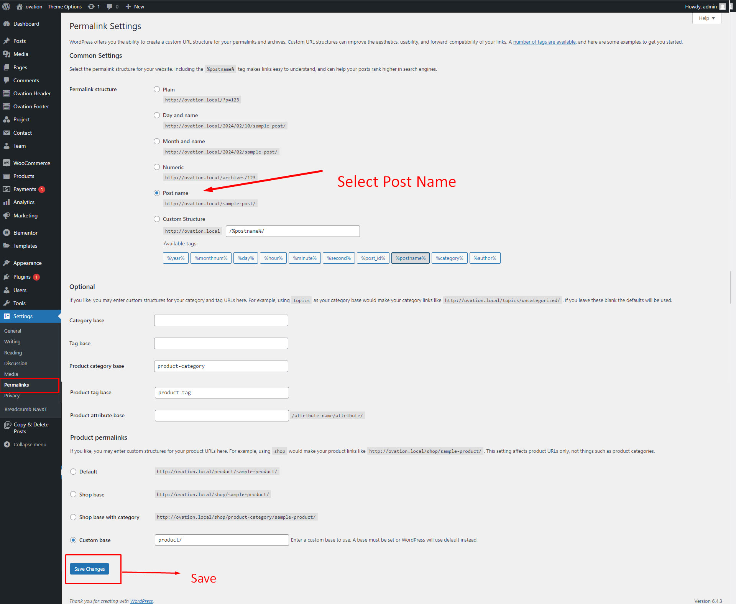Open the Discussion settings submenu item
The height and width of the screenshot is (604, 736).
(x=16, y=363)
